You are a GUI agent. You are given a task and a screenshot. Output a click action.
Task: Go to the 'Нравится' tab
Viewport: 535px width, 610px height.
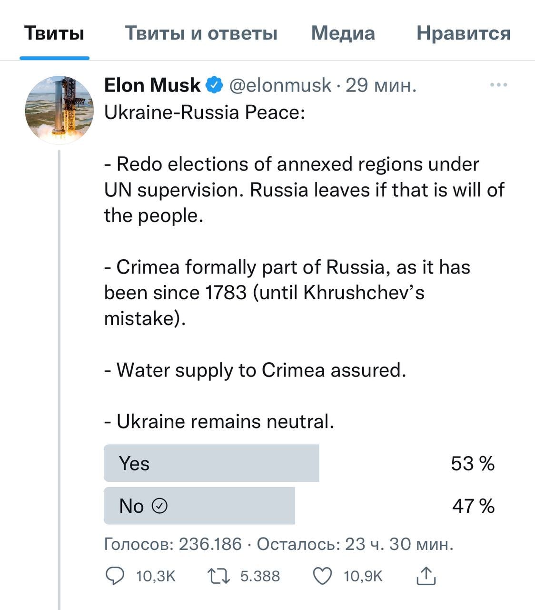pyautogui.click(x=463, y=33)
